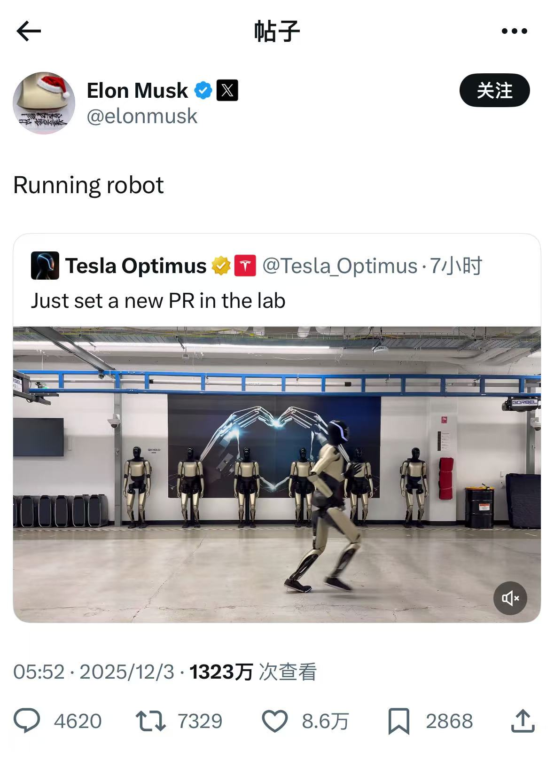Open the Tesla Optimus account avatar
The image size is (554, 759).
(45, 266)
